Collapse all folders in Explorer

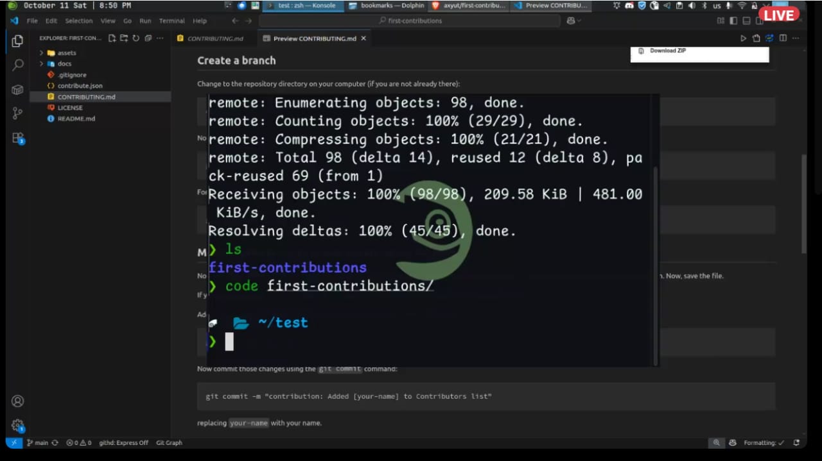pyautogui.click(x=148, y=38)
